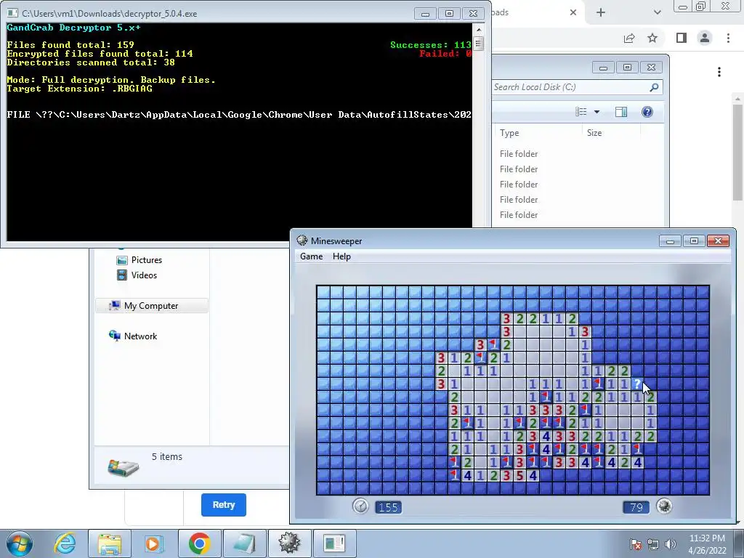Close the Chrome Downloads tab

point(573,12)
